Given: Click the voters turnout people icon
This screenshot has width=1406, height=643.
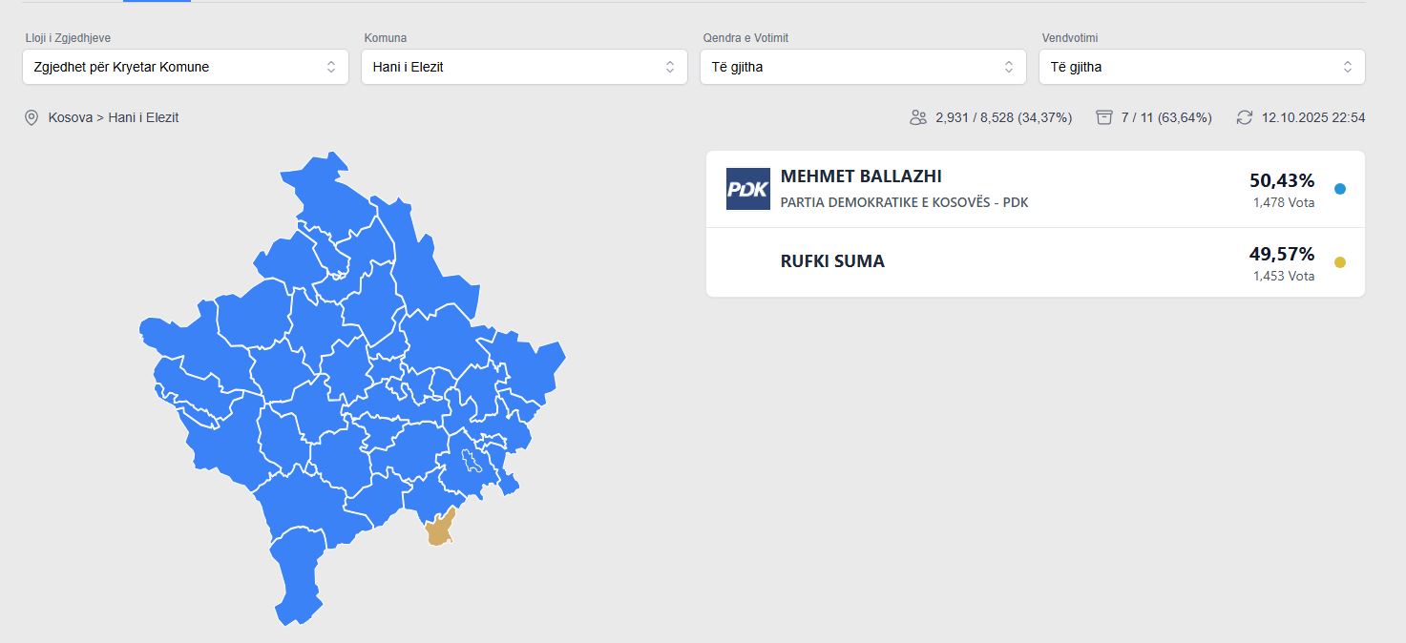Looking at the screenshot, I should (x=918, y=117).
